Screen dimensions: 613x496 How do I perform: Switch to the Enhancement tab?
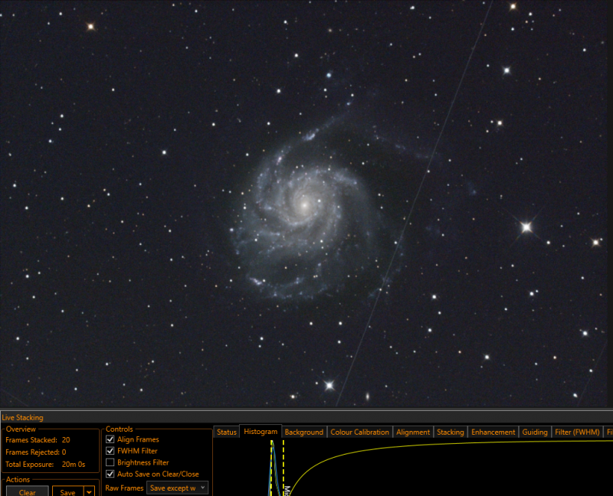(493, 432)
